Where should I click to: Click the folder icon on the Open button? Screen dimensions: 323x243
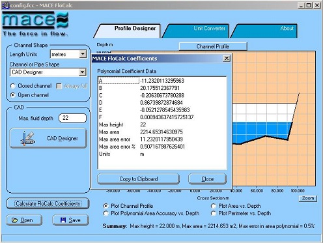(x=15, y=220)
